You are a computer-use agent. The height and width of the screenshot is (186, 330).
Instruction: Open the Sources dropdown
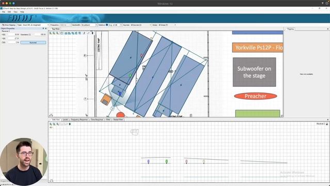[x=141, y=25]
